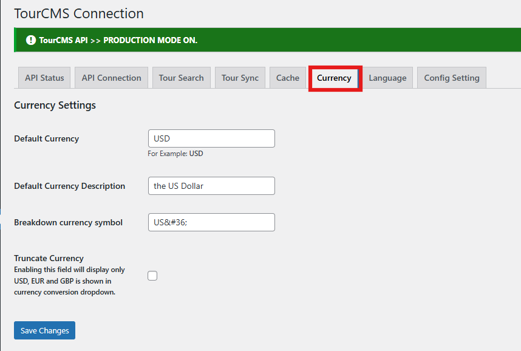
Task: Click the Default Currency label
Action: (x=46, y=138)
